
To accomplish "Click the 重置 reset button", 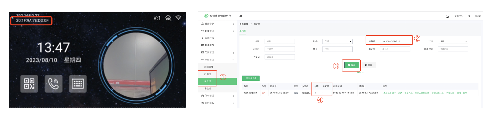I will [369, 65].
